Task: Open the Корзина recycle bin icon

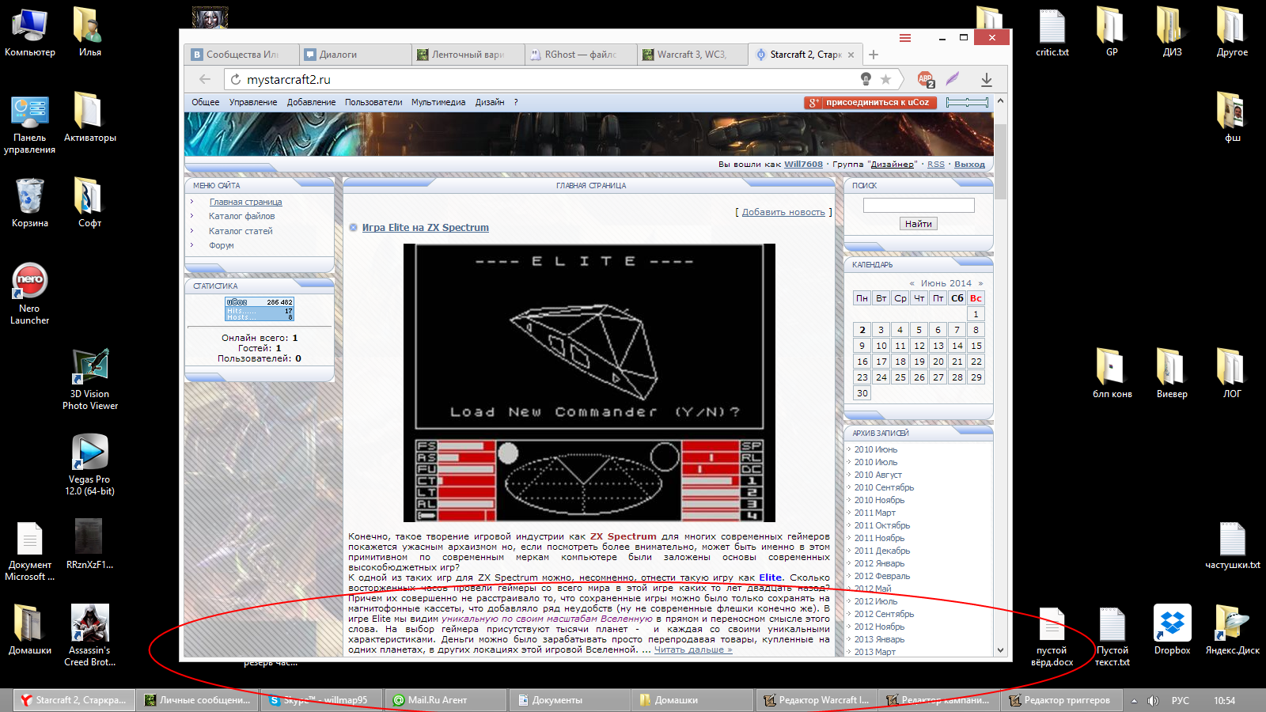Action: tap(30, 203)
